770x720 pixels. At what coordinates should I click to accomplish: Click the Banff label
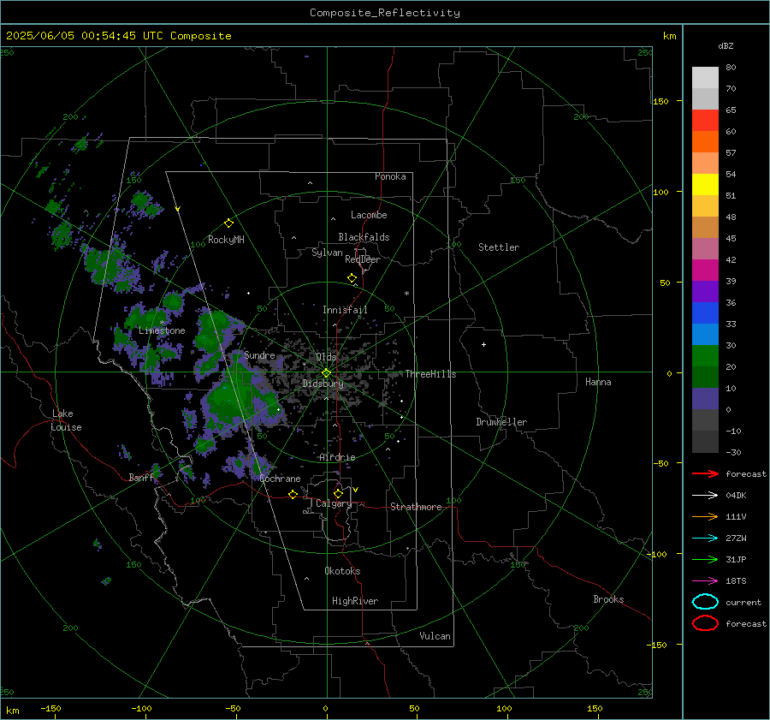(x=141, y=477)
